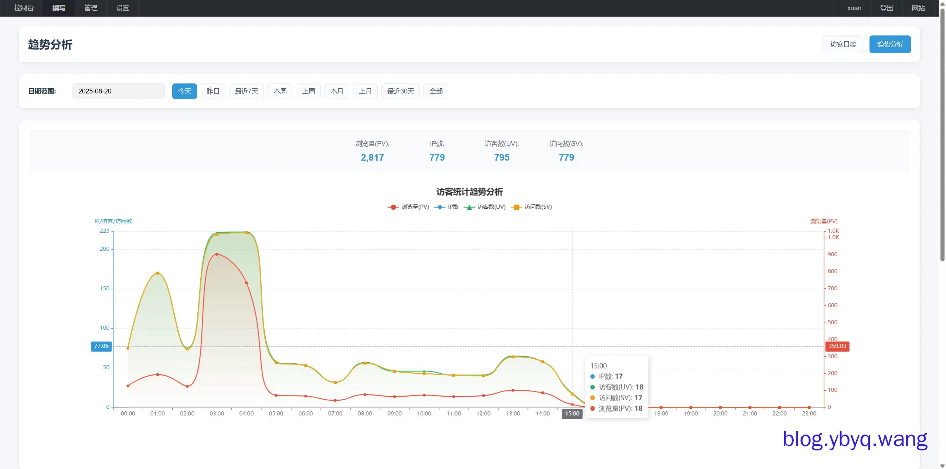Screen dimensions: 946x469
Task: Click the 登出 link
Action: [886, 8]
